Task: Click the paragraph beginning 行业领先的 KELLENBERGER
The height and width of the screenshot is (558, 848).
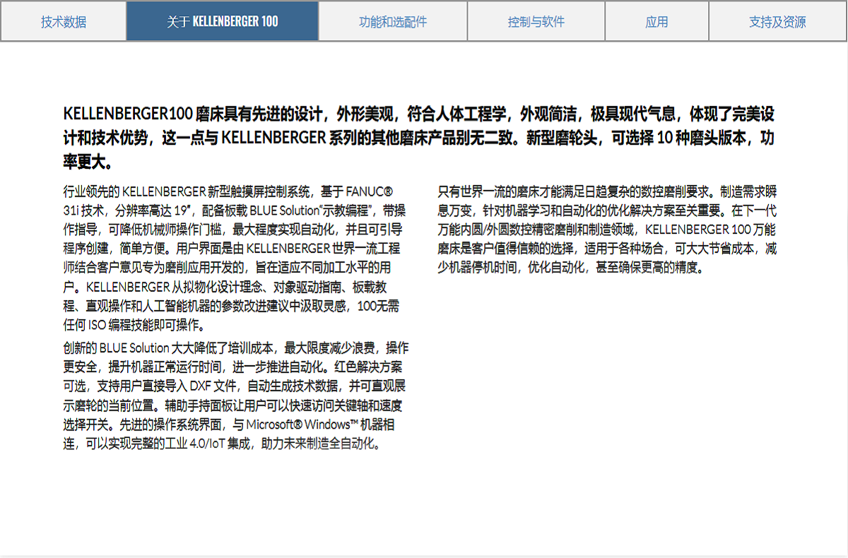Action: [x=233, y=258]
